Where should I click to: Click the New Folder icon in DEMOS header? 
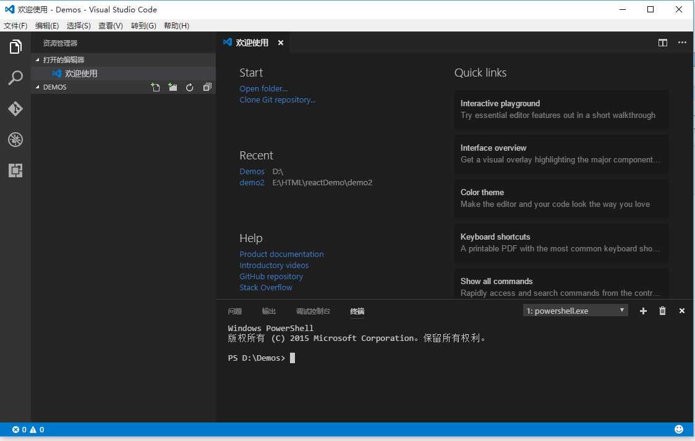click(173, 87)
